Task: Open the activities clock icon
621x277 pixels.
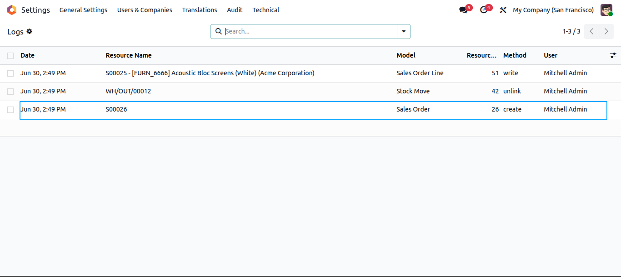Action: click(x=484, y=10)
